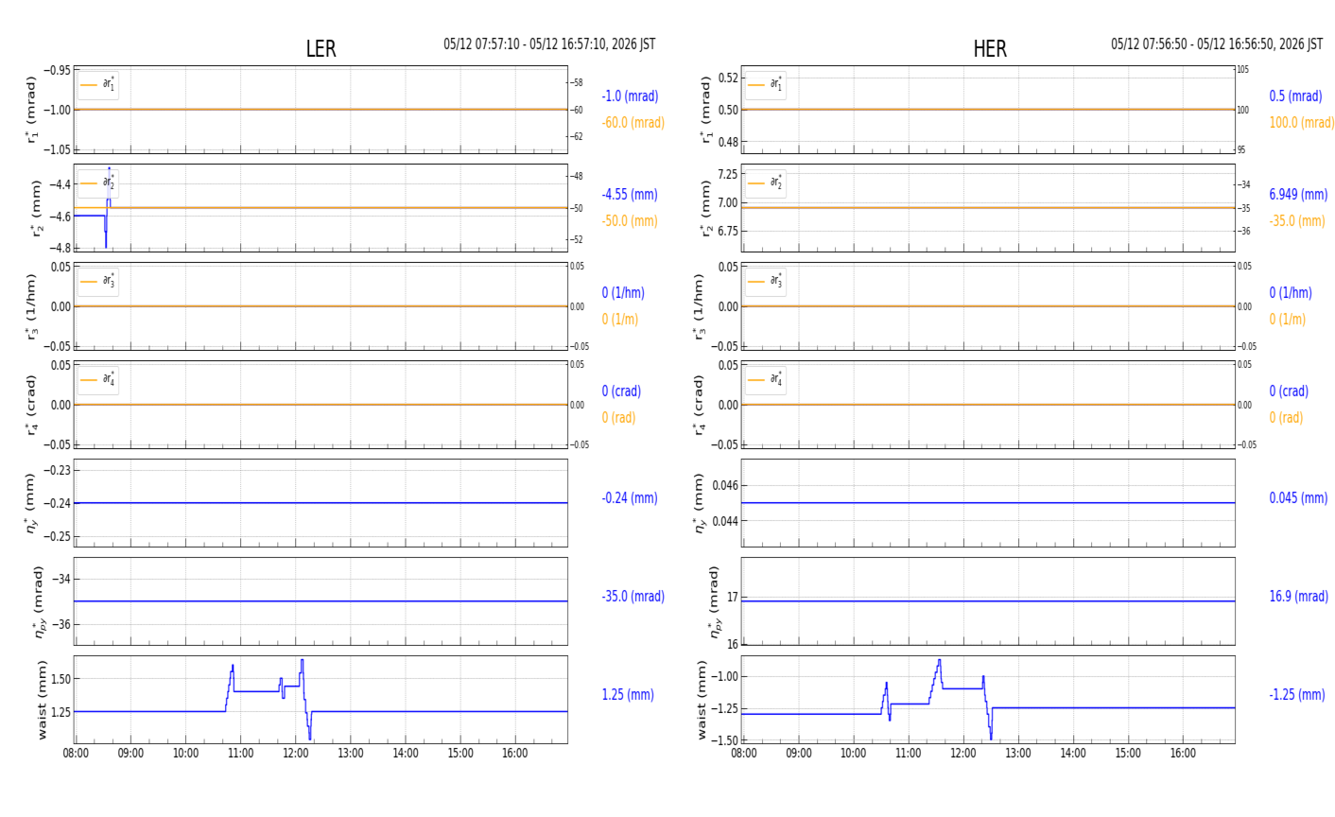Image resolution: width=1335 pixels, height=817 pixels.
Task: Click the 08:00 tick on the LER time axis
Action: (76, 754)
